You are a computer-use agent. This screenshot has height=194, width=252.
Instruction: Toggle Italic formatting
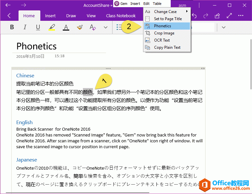tap(25, 27)
